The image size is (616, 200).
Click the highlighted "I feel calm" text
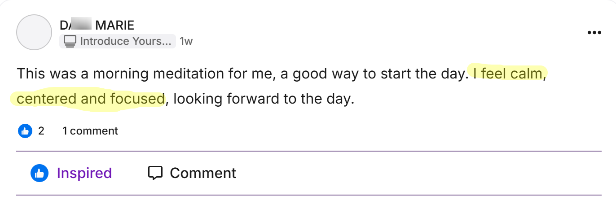(507, 74)
